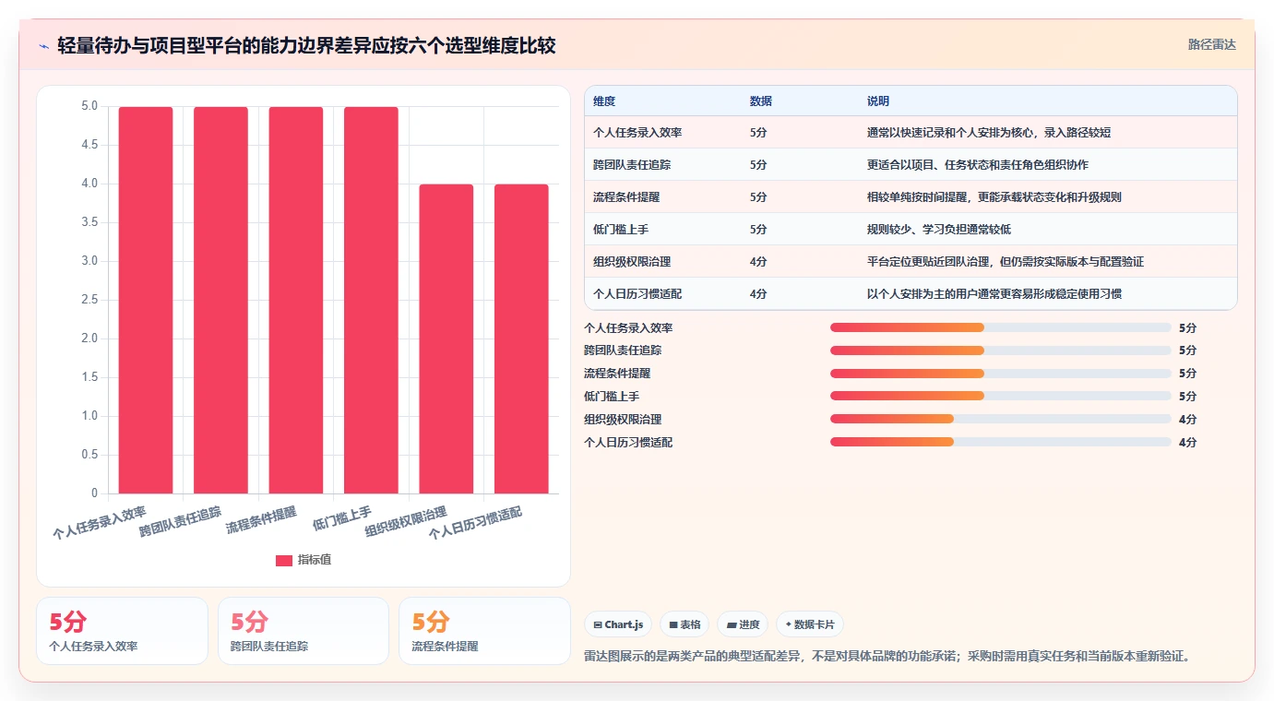Click the 个人日历习惯适配 progress bar
The width and height of the screenshot is (1274, 701).
[1001, 442]
